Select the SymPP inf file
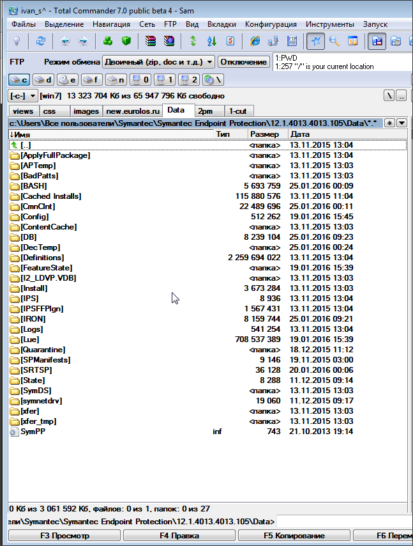The height and width of the screenshot is (546, 413). (207, 432)
